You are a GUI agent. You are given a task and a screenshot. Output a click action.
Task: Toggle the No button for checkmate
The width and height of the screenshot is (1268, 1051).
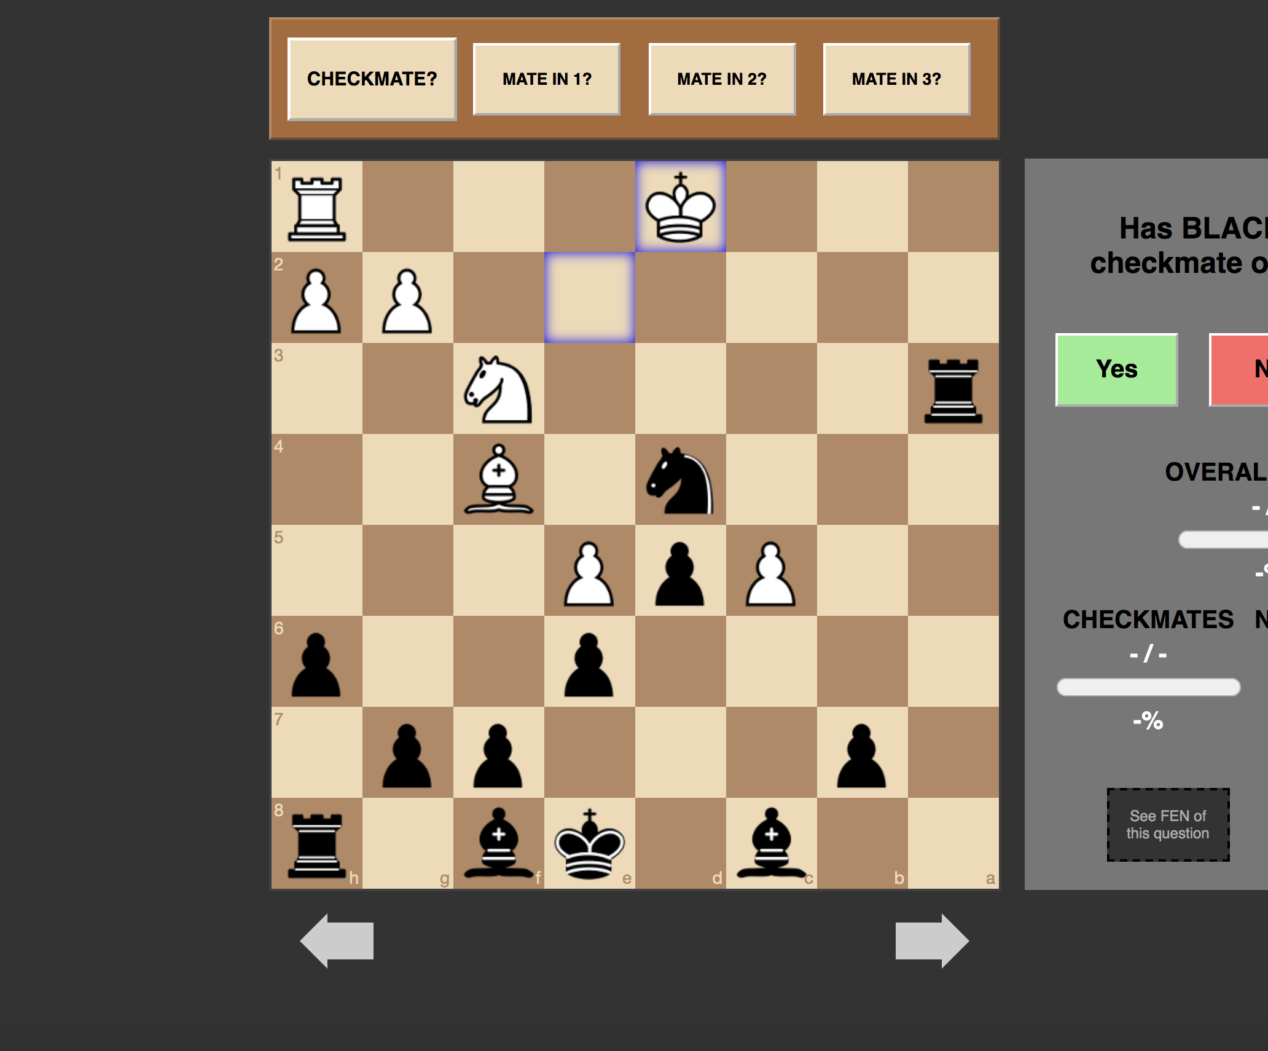coord(1248,369)
